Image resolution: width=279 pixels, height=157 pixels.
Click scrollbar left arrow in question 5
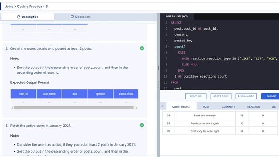(x=12, y=108)
